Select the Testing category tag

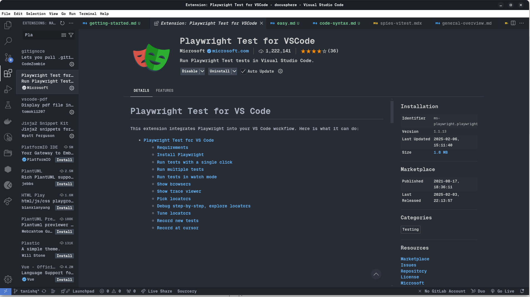tap(410, 230)
